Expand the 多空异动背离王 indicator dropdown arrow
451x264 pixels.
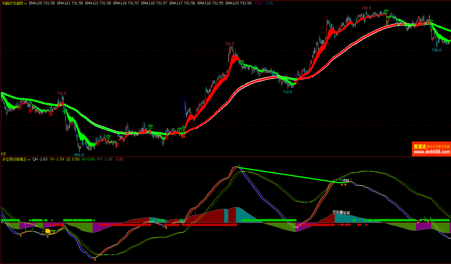(x=29, y=160)
